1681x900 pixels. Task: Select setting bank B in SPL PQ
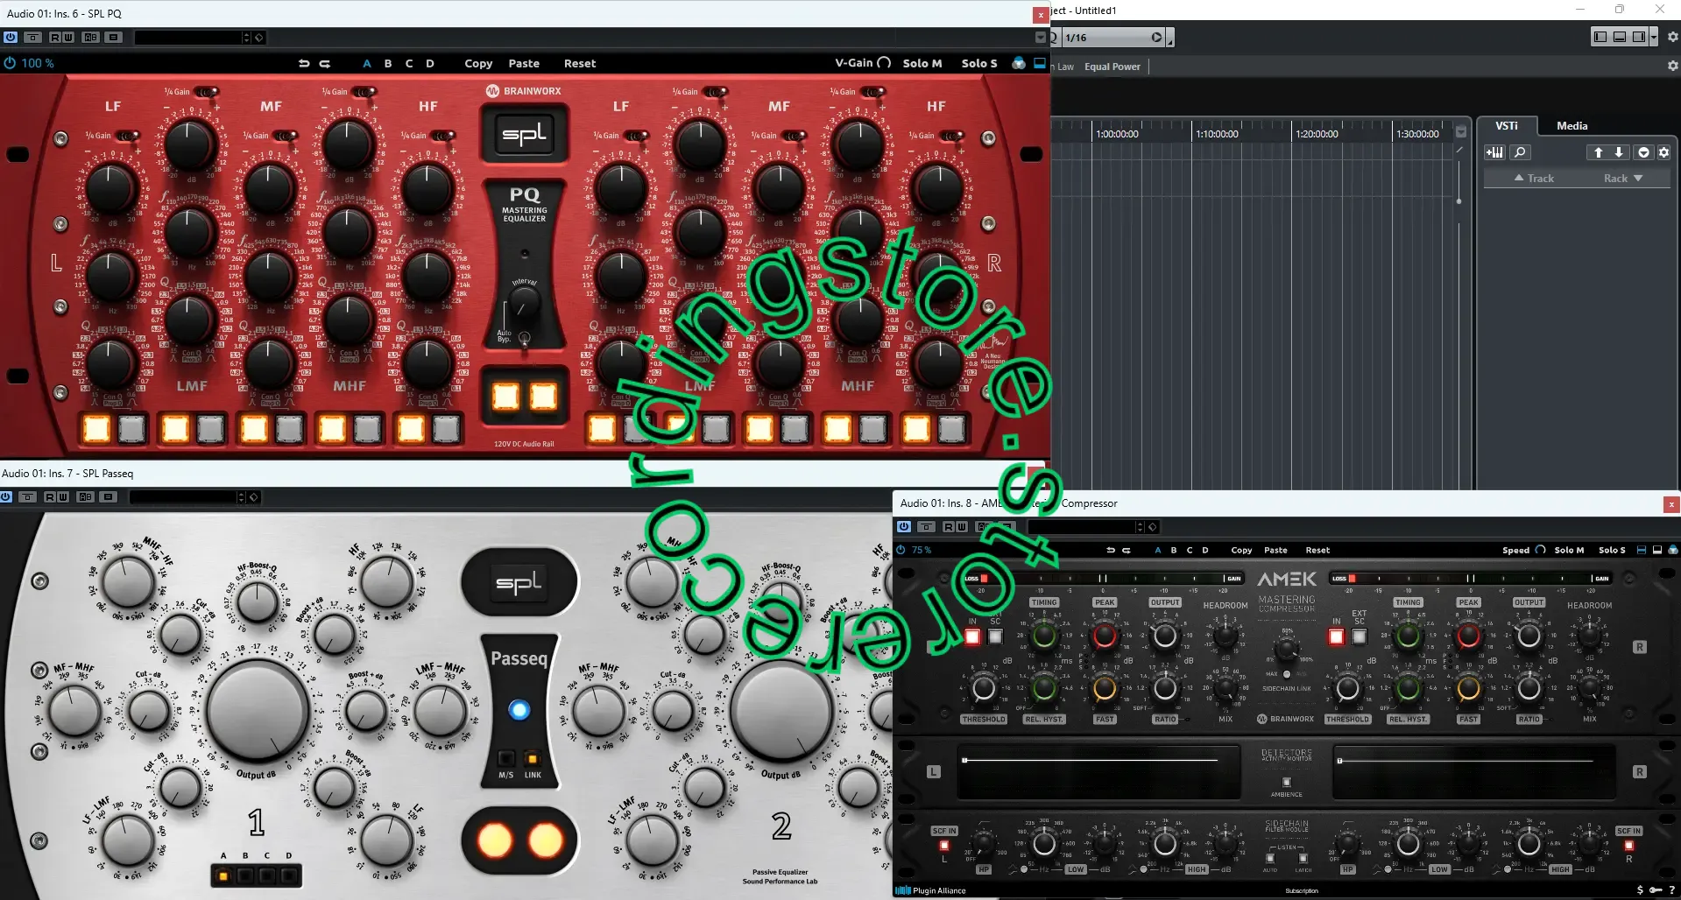click(388, 63)
